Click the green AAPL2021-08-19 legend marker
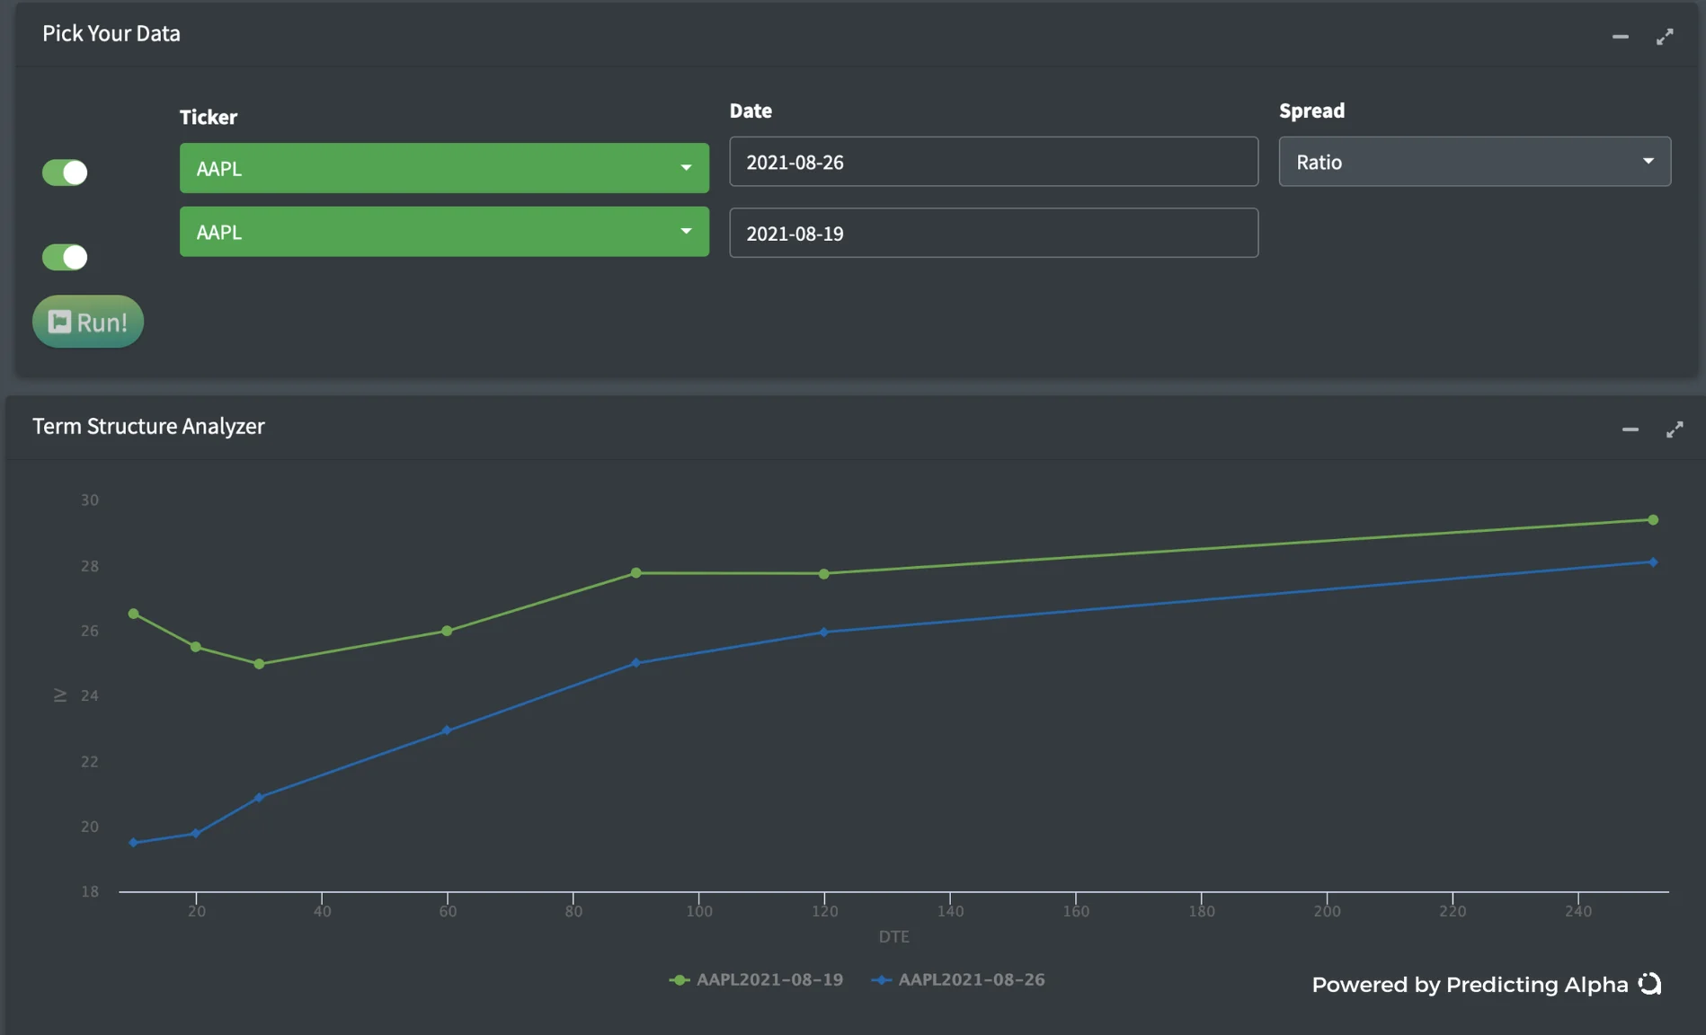 (680, 979)
